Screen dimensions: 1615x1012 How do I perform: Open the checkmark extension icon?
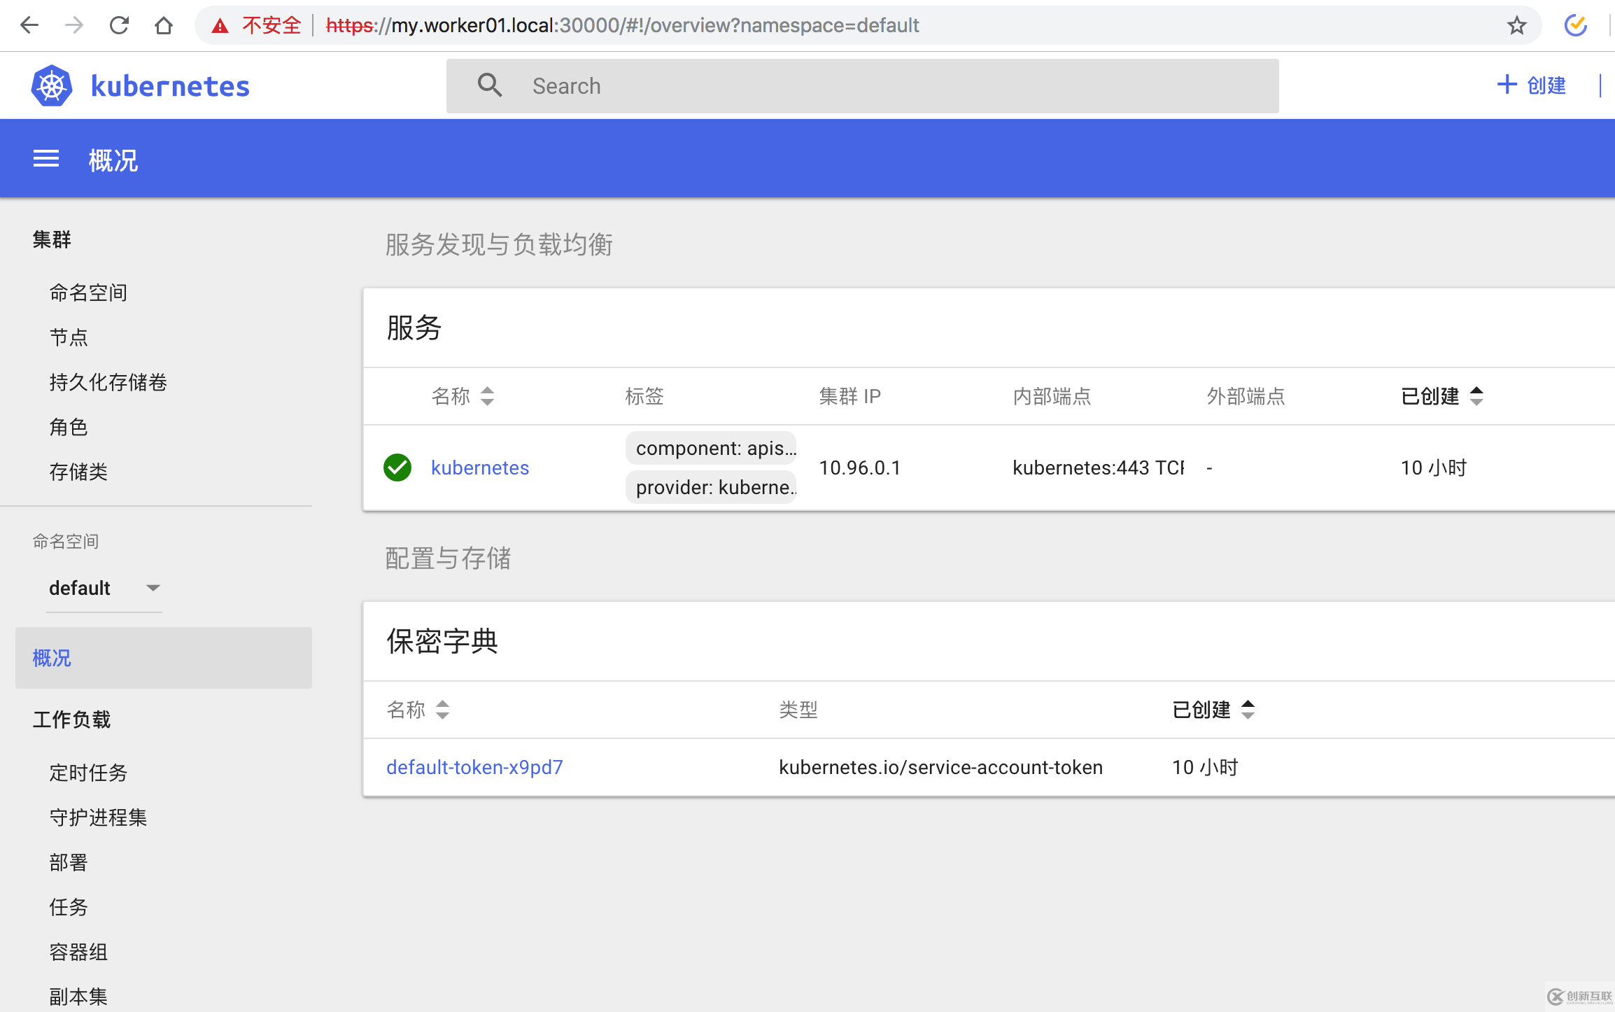tap(1575, 25)
